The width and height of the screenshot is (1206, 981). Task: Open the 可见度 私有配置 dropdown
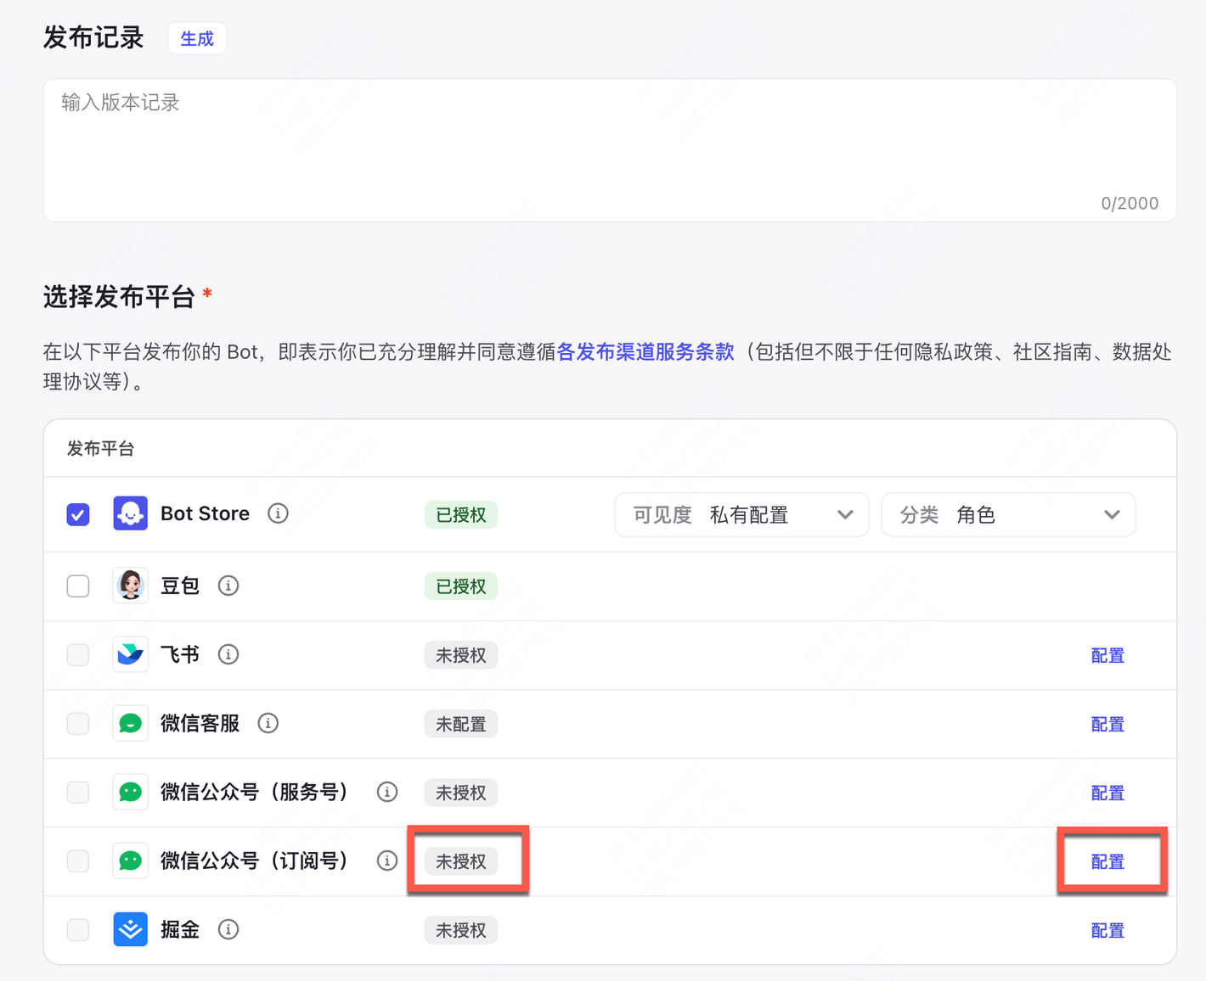tap(741, 514)
